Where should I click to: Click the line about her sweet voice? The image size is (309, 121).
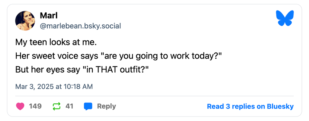pos(119,56)
